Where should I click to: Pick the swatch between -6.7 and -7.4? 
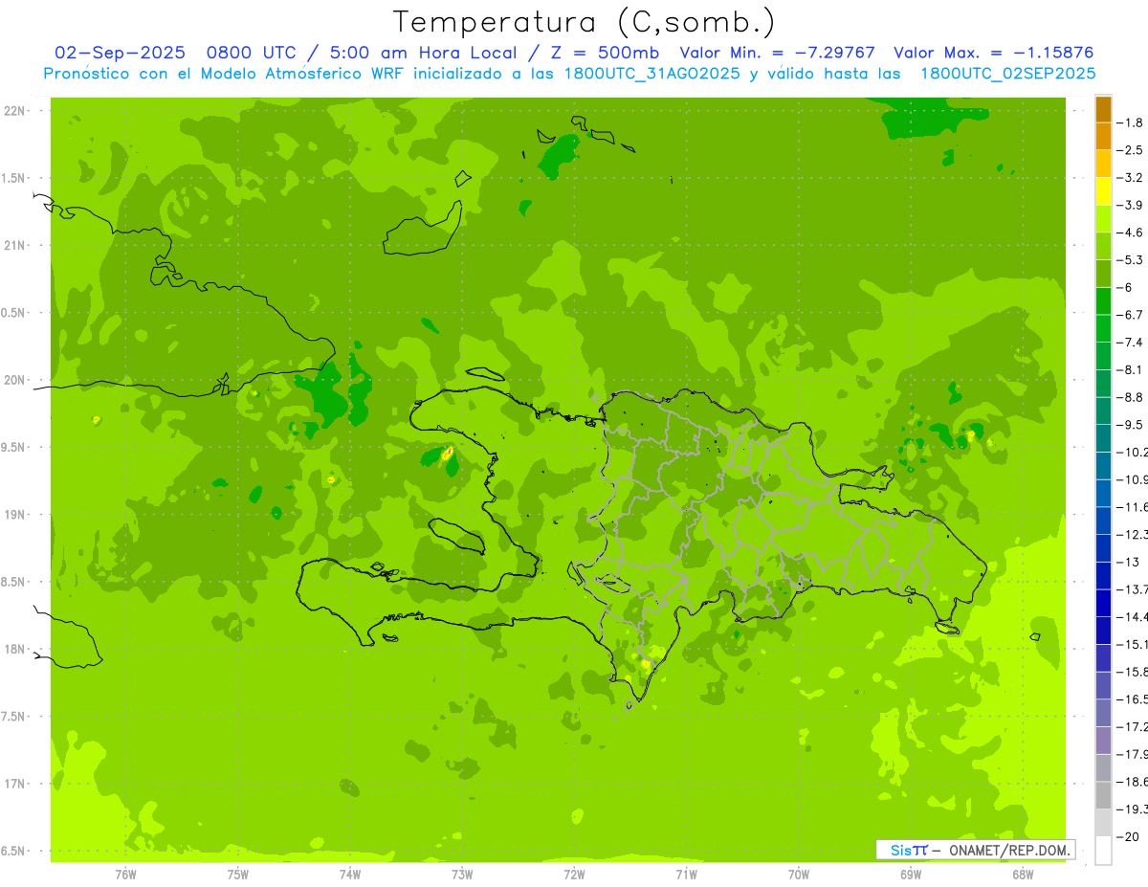pyautogui.click(x=1103, y=328)
